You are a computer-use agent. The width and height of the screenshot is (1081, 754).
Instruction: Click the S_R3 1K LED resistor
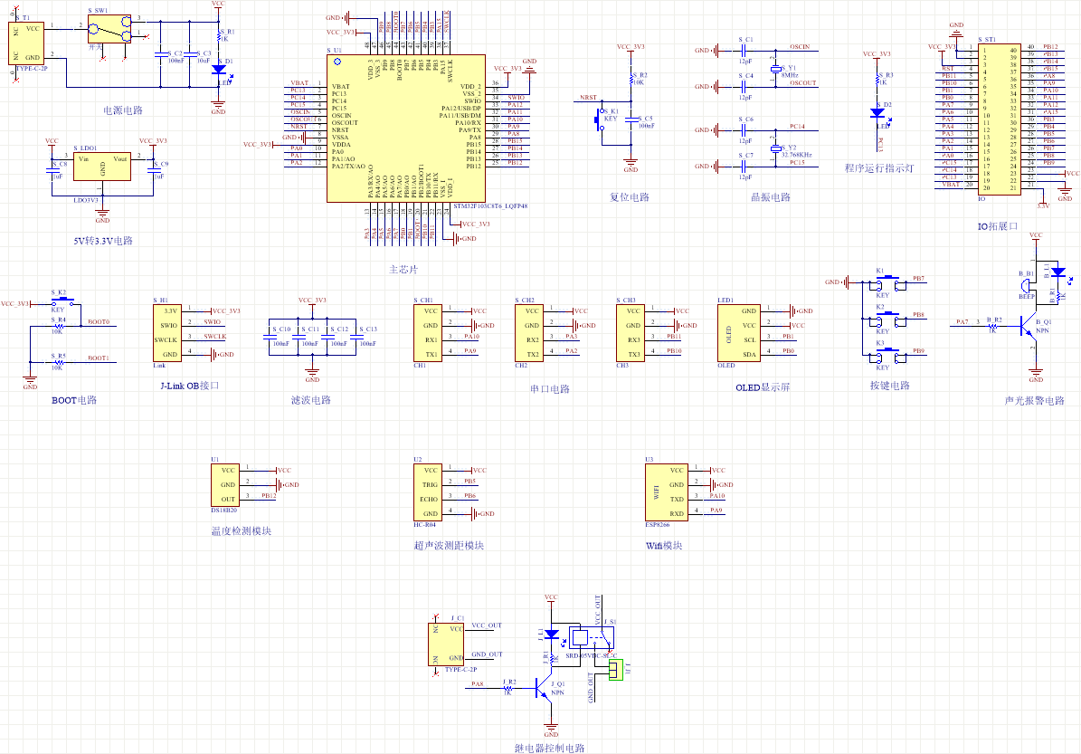(878, 80)
